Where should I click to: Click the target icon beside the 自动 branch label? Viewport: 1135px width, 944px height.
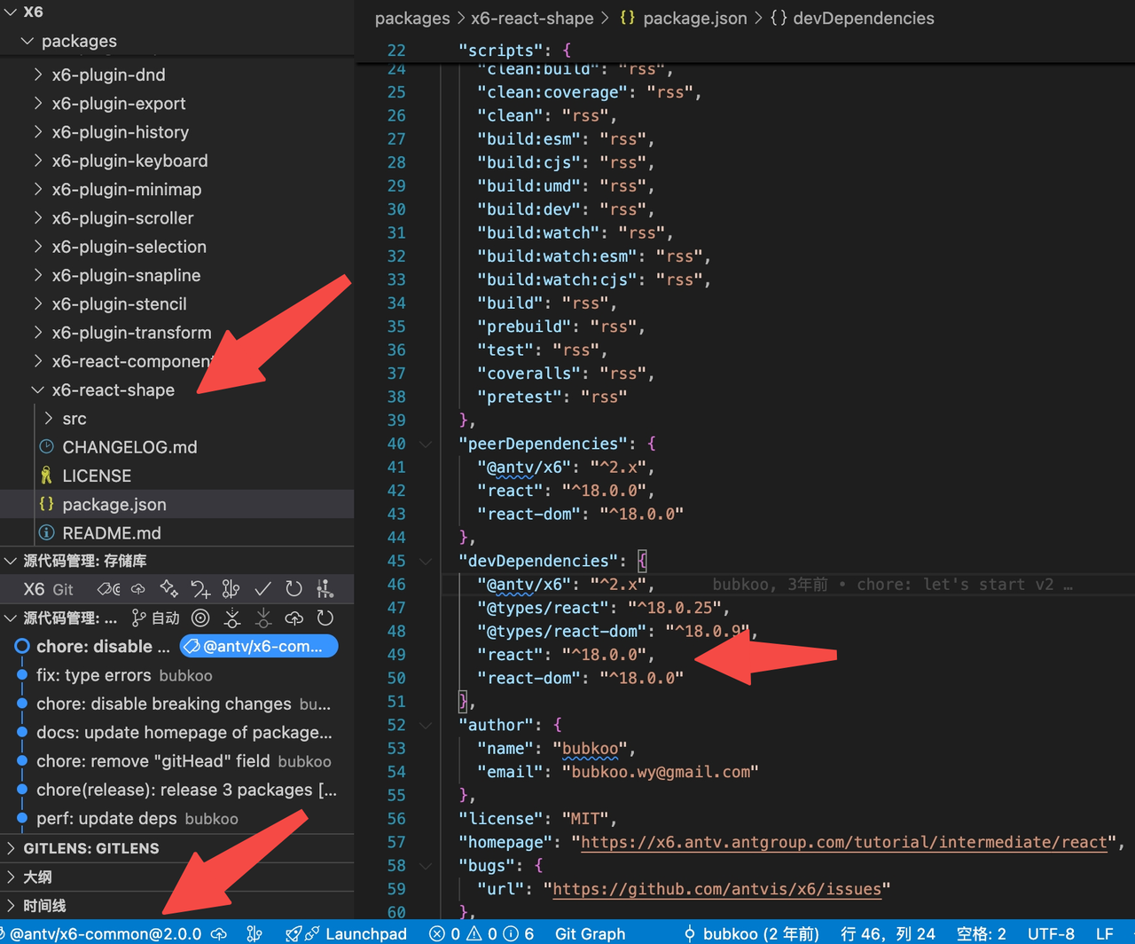pyautogui.click(x=201, y=618)
